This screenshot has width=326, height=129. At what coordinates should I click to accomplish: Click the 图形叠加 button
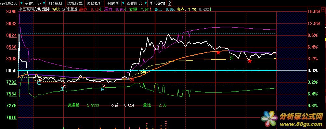(157, 3)
